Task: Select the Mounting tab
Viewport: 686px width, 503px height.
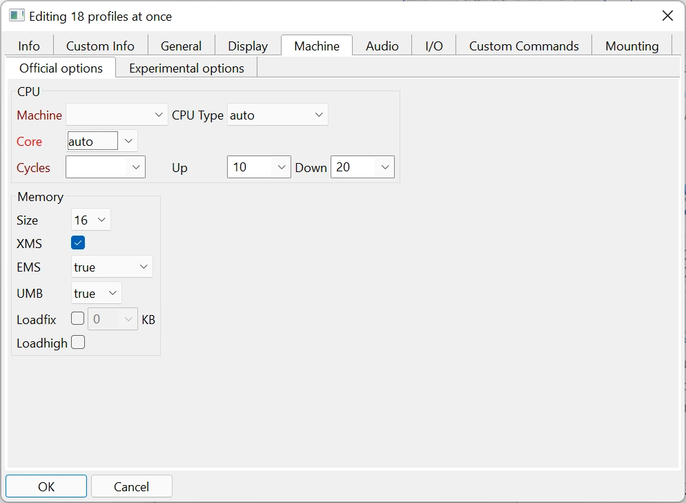Action: [x=631, y=46]
